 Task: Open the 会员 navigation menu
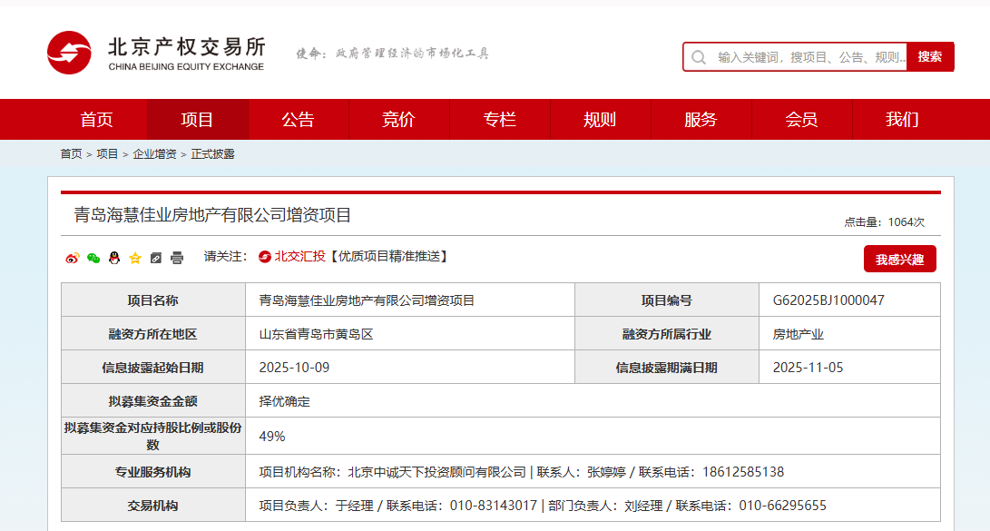click(801, 120)
